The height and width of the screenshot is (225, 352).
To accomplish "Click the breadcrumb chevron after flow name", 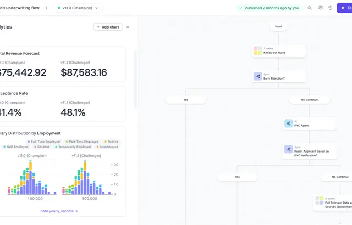I will pos(46,8).
